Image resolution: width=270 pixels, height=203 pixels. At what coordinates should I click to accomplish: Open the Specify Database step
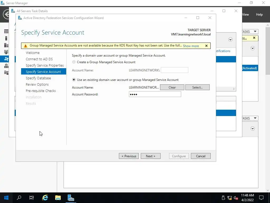click(38, 78)
